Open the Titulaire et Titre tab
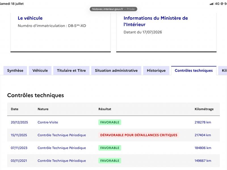 tap(71, 71)
